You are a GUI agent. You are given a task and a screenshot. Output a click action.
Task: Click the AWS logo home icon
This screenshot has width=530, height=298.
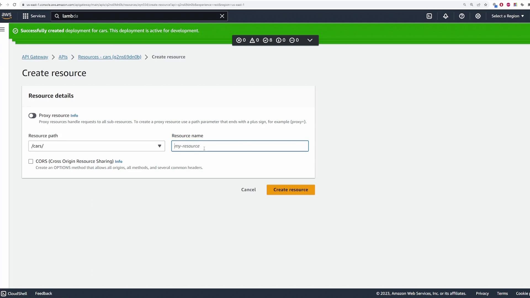pos(7,16)
